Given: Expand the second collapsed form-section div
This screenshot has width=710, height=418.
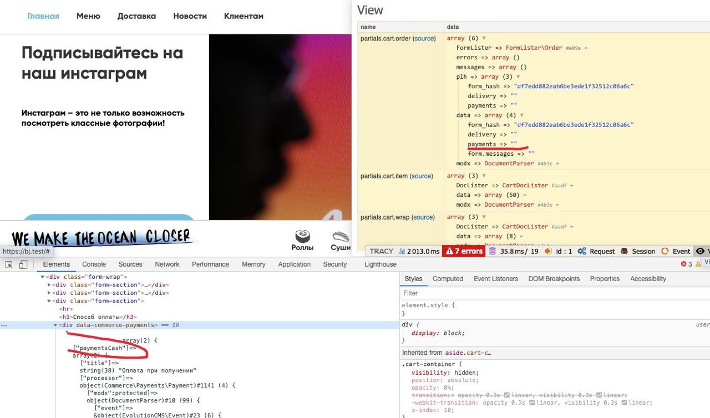Looking at the screenshot, I should tap(49, 293).
